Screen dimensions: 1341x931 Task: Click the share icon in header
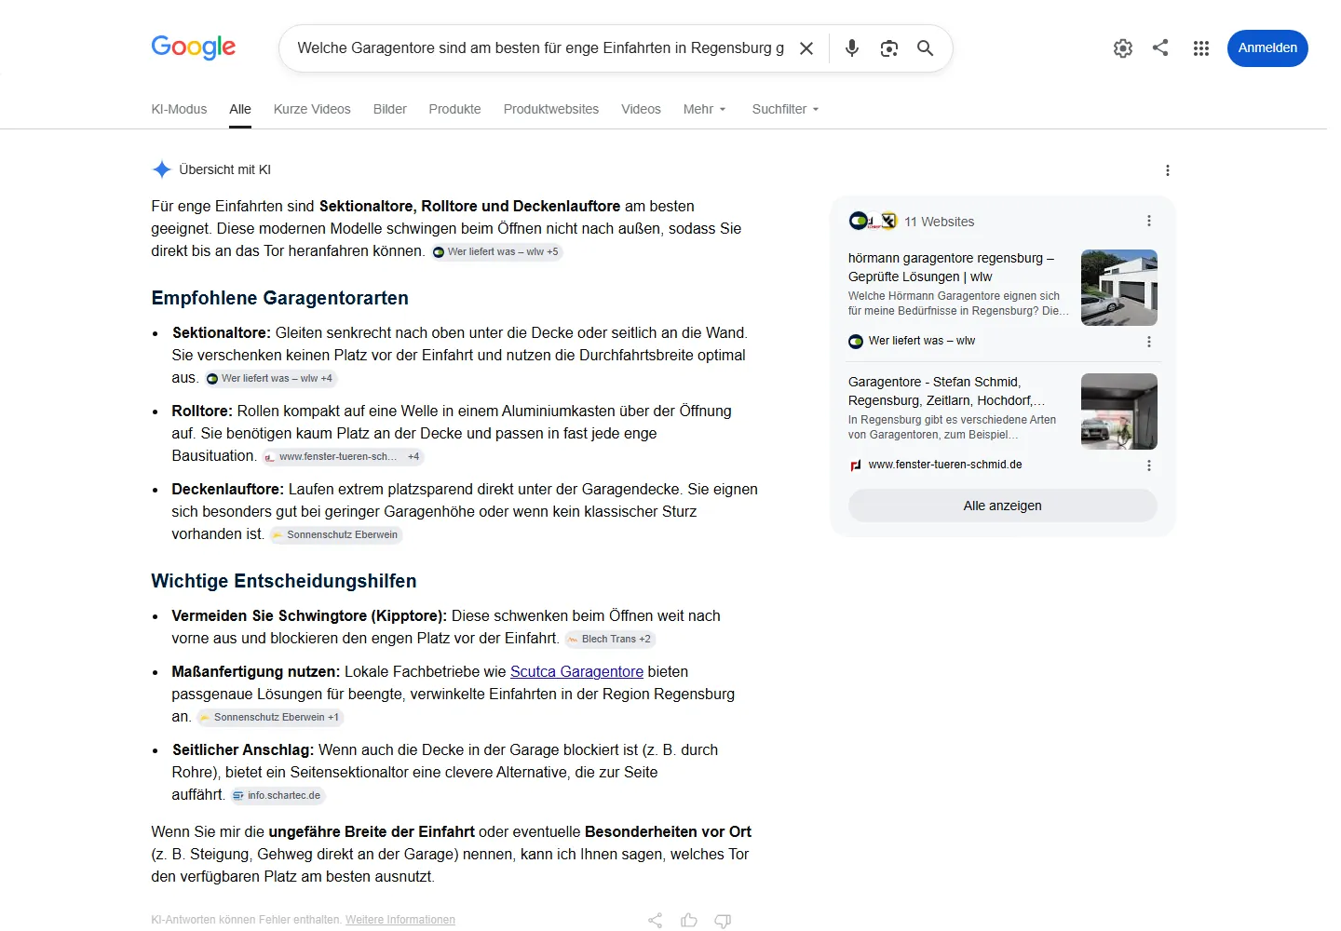pyautogui.click(x=1160, y=47)
